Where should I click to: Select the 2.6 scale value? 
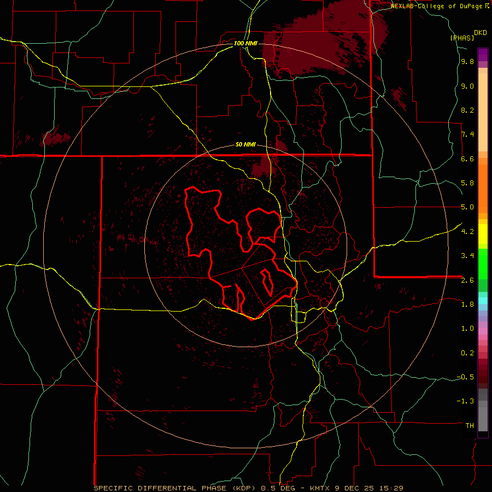tap(467, 280)
